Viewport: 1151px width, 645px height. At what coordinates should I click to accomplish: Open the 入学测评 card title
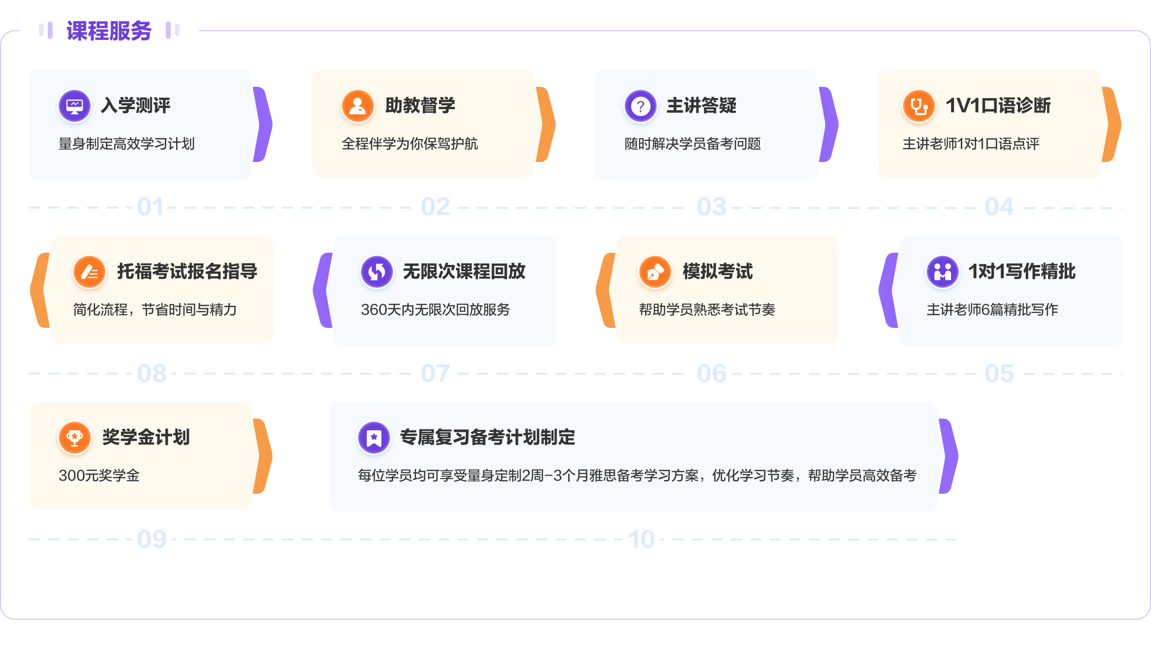(136, 105)
